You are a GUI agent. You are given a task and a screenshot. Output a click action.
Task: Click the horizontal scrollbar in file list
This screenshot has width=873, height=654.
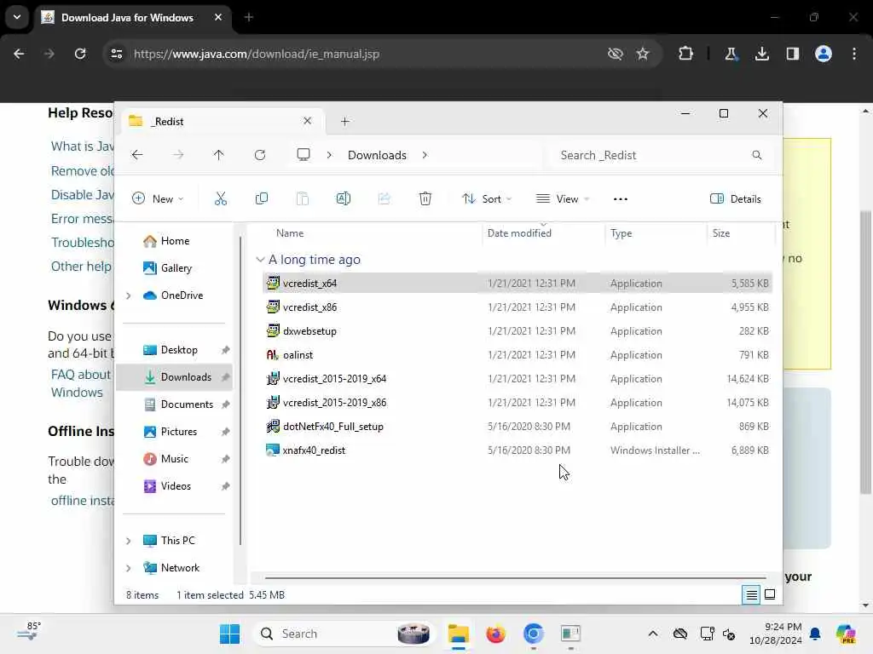(515, 578)
